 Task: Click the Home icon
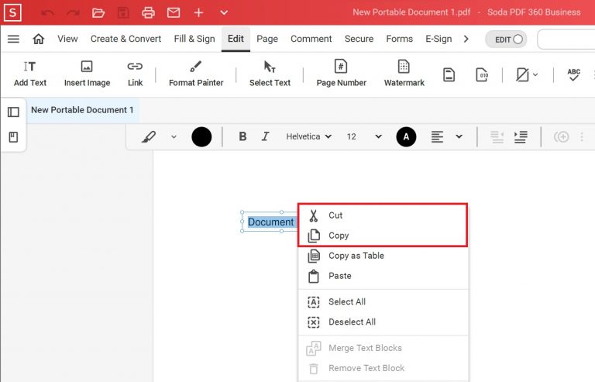[38, 39]
